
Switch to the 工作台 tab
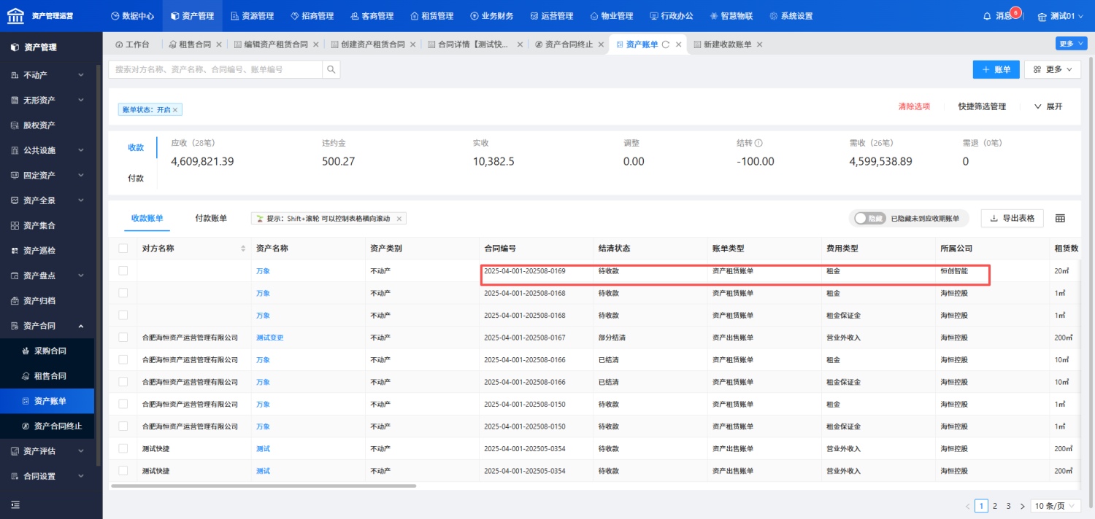(132, 44)
